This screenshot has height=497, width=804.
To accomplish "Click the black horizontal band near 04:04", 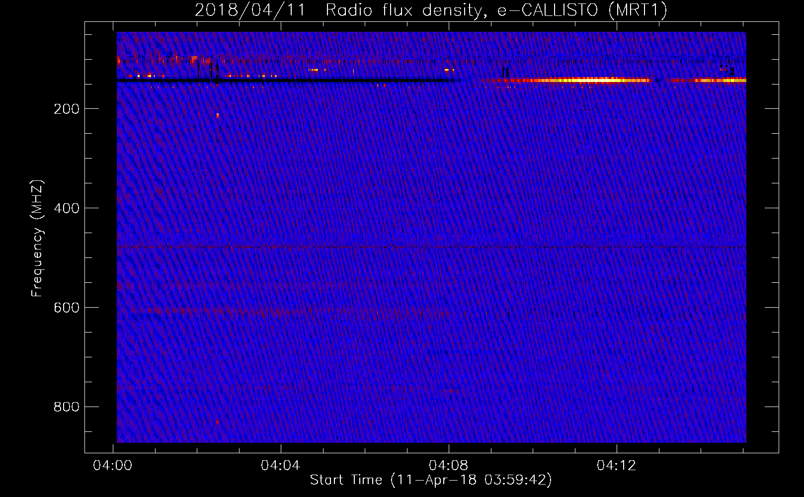I will pos(283,81).
